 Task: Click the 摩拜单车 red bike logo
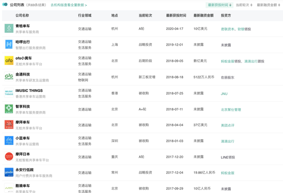coord(9,125)
